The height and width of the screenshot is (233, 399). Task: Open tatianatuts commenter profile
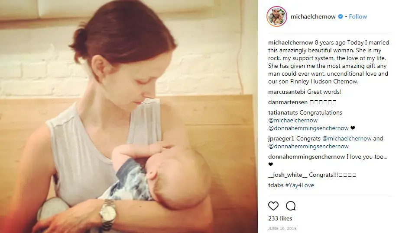[x=283, y=112]
